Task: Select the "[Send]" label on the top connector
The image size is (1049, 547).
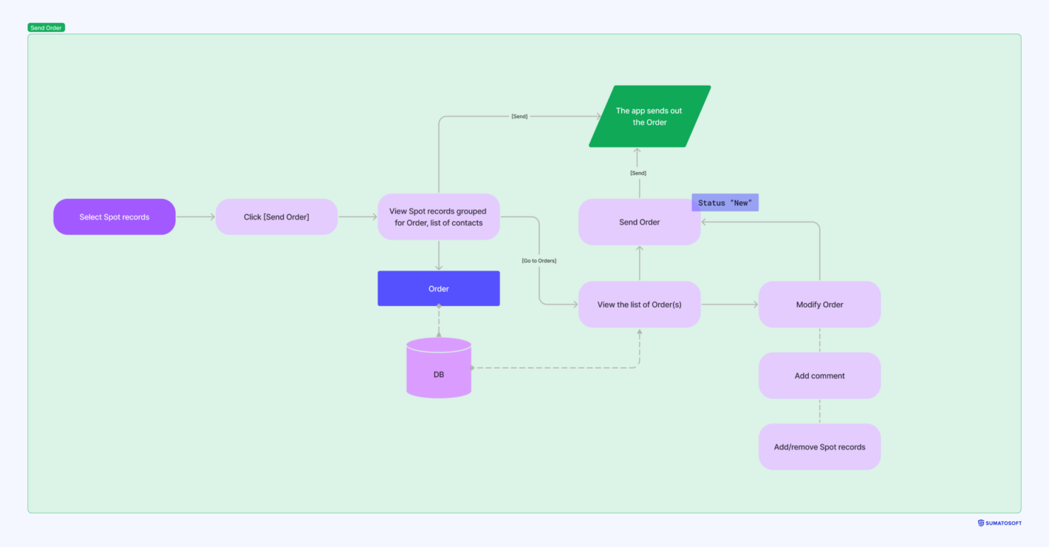Action: (x=519, y=115)
